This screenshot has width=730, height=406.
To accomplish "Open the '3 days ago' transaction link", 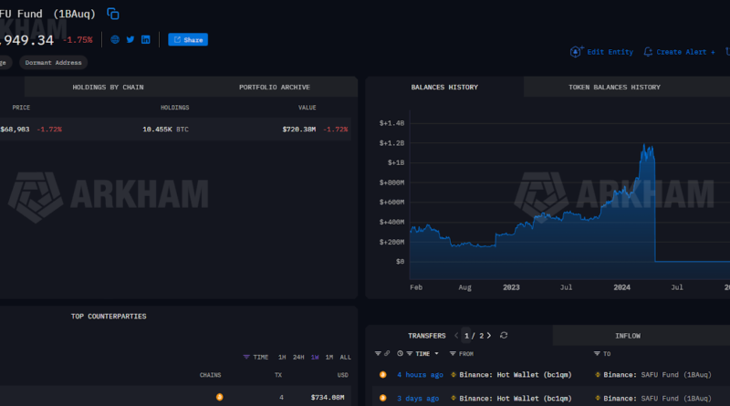I will 418,399.
